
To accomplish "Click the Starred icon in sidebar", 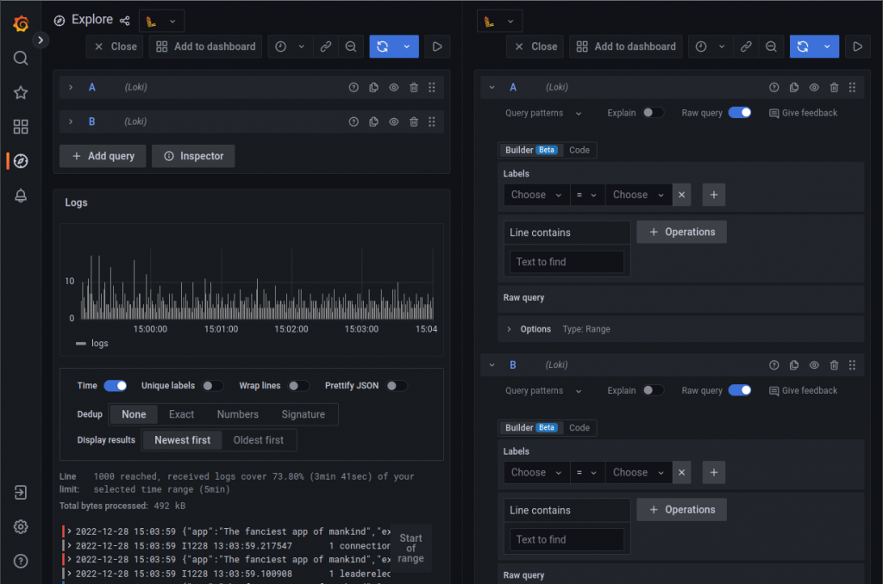I will [21, 92].
